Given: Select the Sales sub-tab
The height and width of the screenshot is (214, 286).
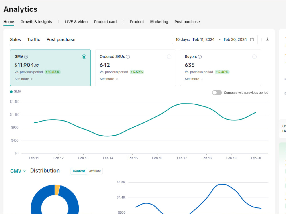Looking at the screenshot, I should [15, 39].
